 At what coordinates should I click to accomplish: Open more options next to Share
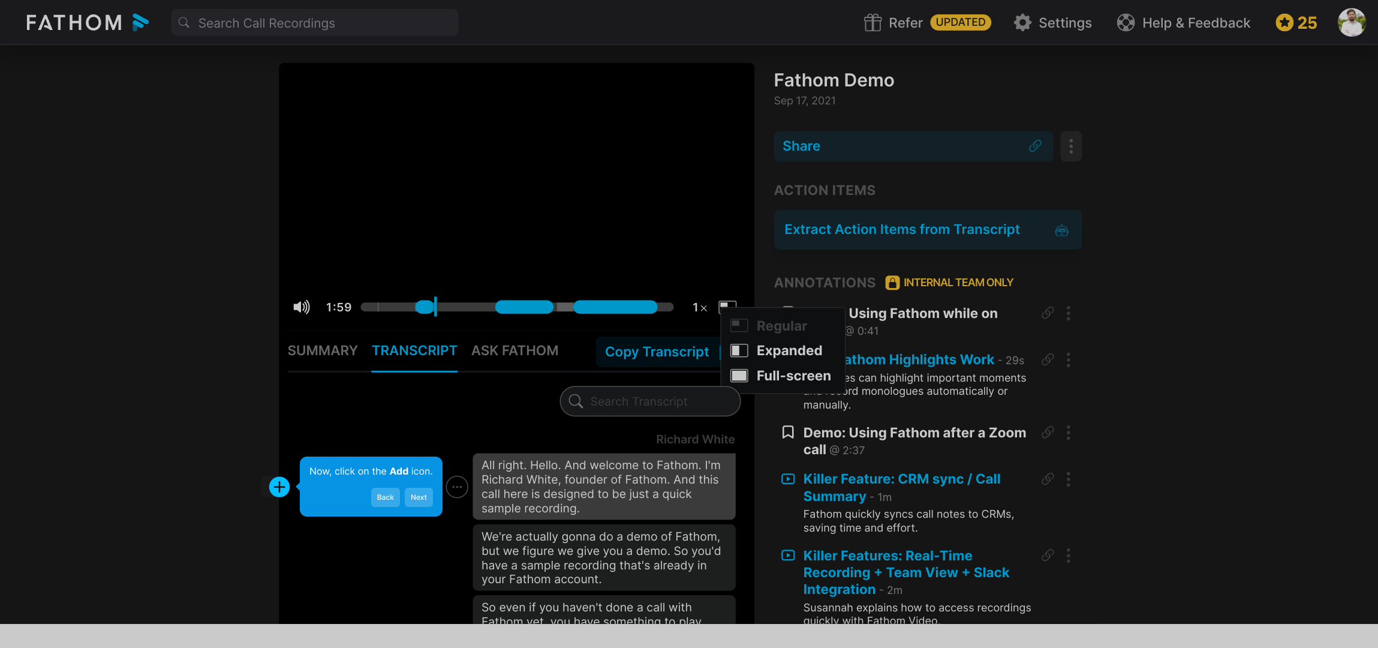click(x=1071, y=146)
